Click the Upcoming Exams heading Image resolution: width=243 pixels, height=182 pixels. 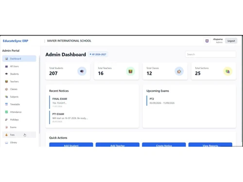[157, 91]
